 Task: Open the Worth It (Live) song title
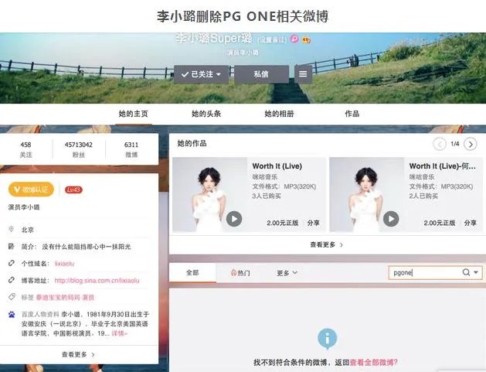tap(277, 166)
